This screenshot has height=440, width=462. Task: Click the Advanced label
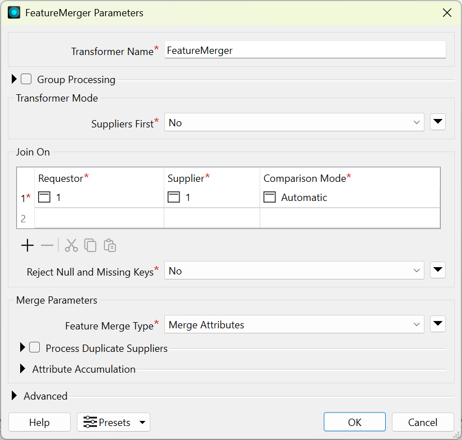click(45, 396)
